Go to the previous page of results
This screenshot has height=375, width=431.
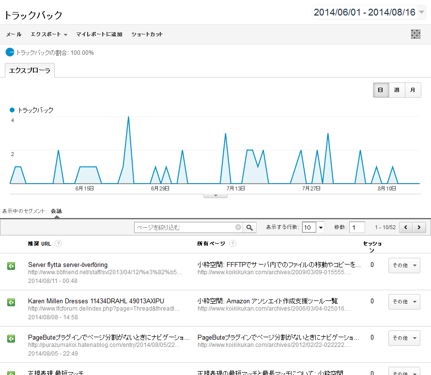pos(406,227)
